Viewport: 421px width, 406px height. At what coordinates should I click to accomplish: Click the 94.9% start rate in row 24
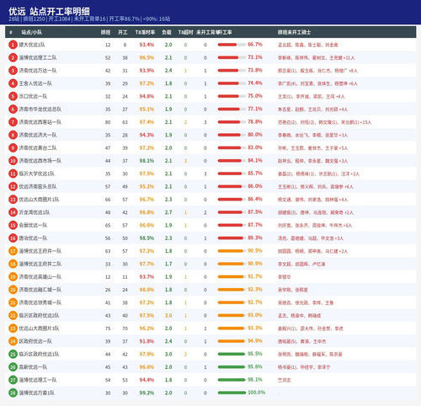[x=255, y=341]
